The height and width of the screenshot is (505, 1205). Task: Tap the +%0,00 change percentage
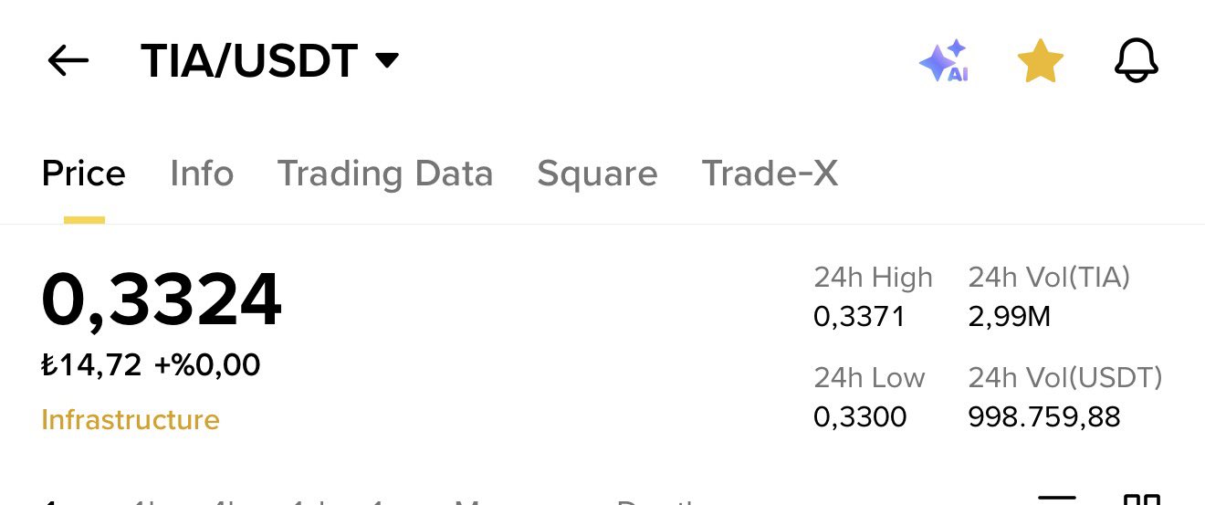(207, 365)
